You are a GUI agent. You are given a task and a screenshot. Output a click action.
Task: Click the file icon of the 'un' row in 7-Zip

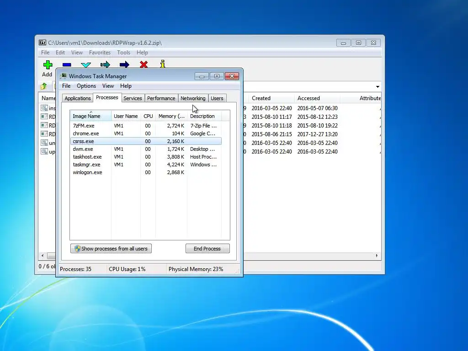point(44,143)
